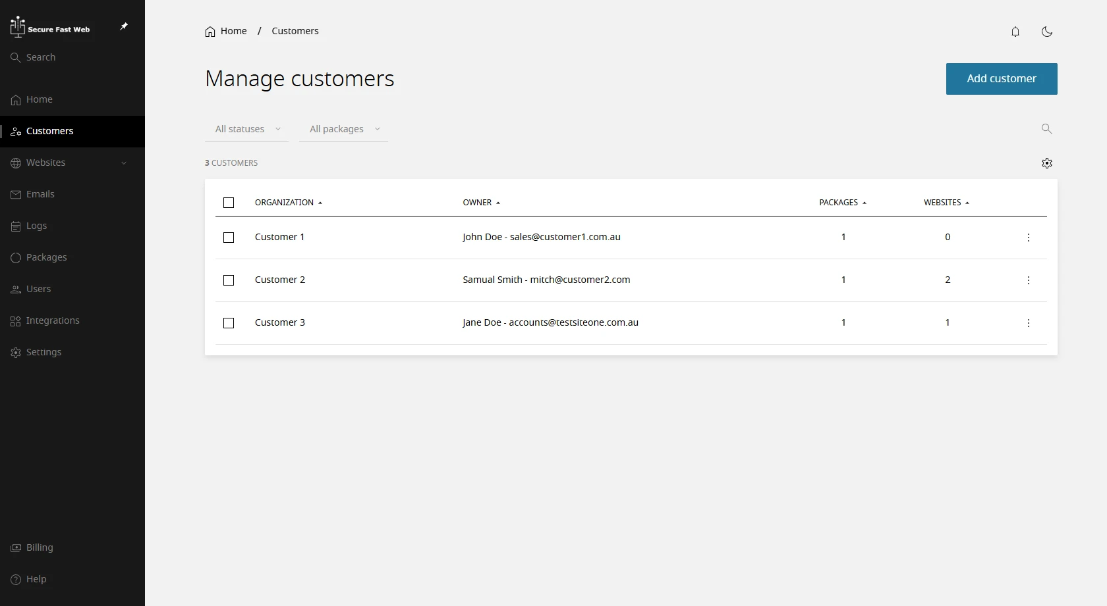The image size is (1107, 606).
Task: Tick the select-all customers header checkbox
Action: click(229, 203)
